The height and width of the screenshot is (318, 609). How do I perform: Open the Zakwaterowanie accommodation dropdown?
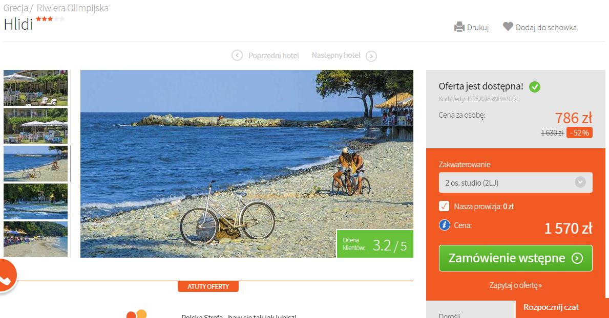coord(515,183)
